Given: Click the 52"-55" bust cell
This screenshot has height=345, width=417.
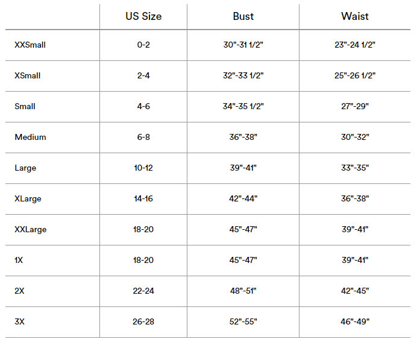Looking at the screenshot, I should coord(243,322).
